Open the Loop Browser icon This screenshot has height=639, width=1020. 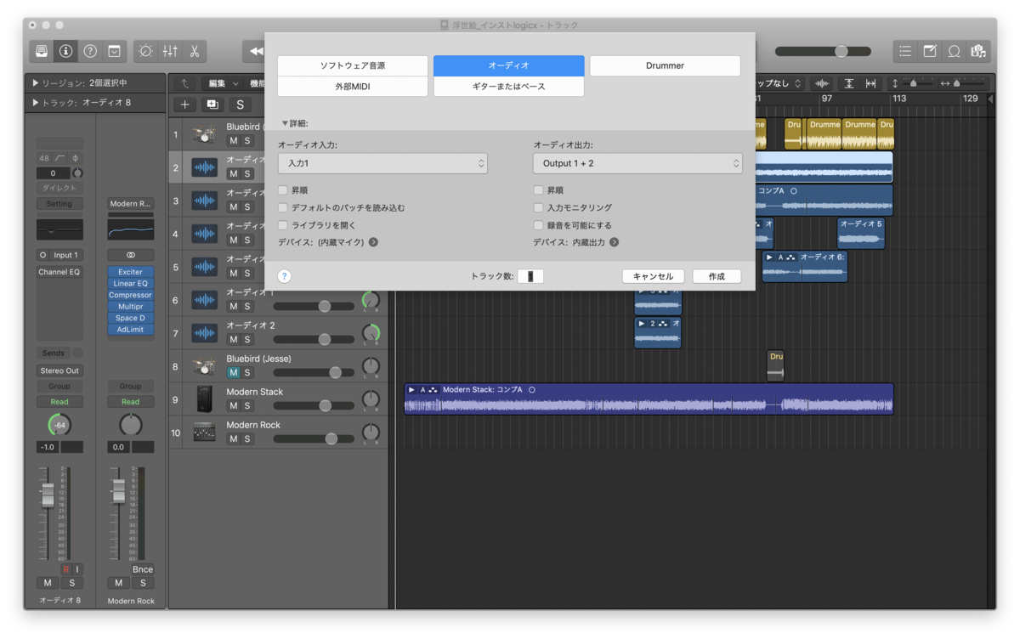955,51
